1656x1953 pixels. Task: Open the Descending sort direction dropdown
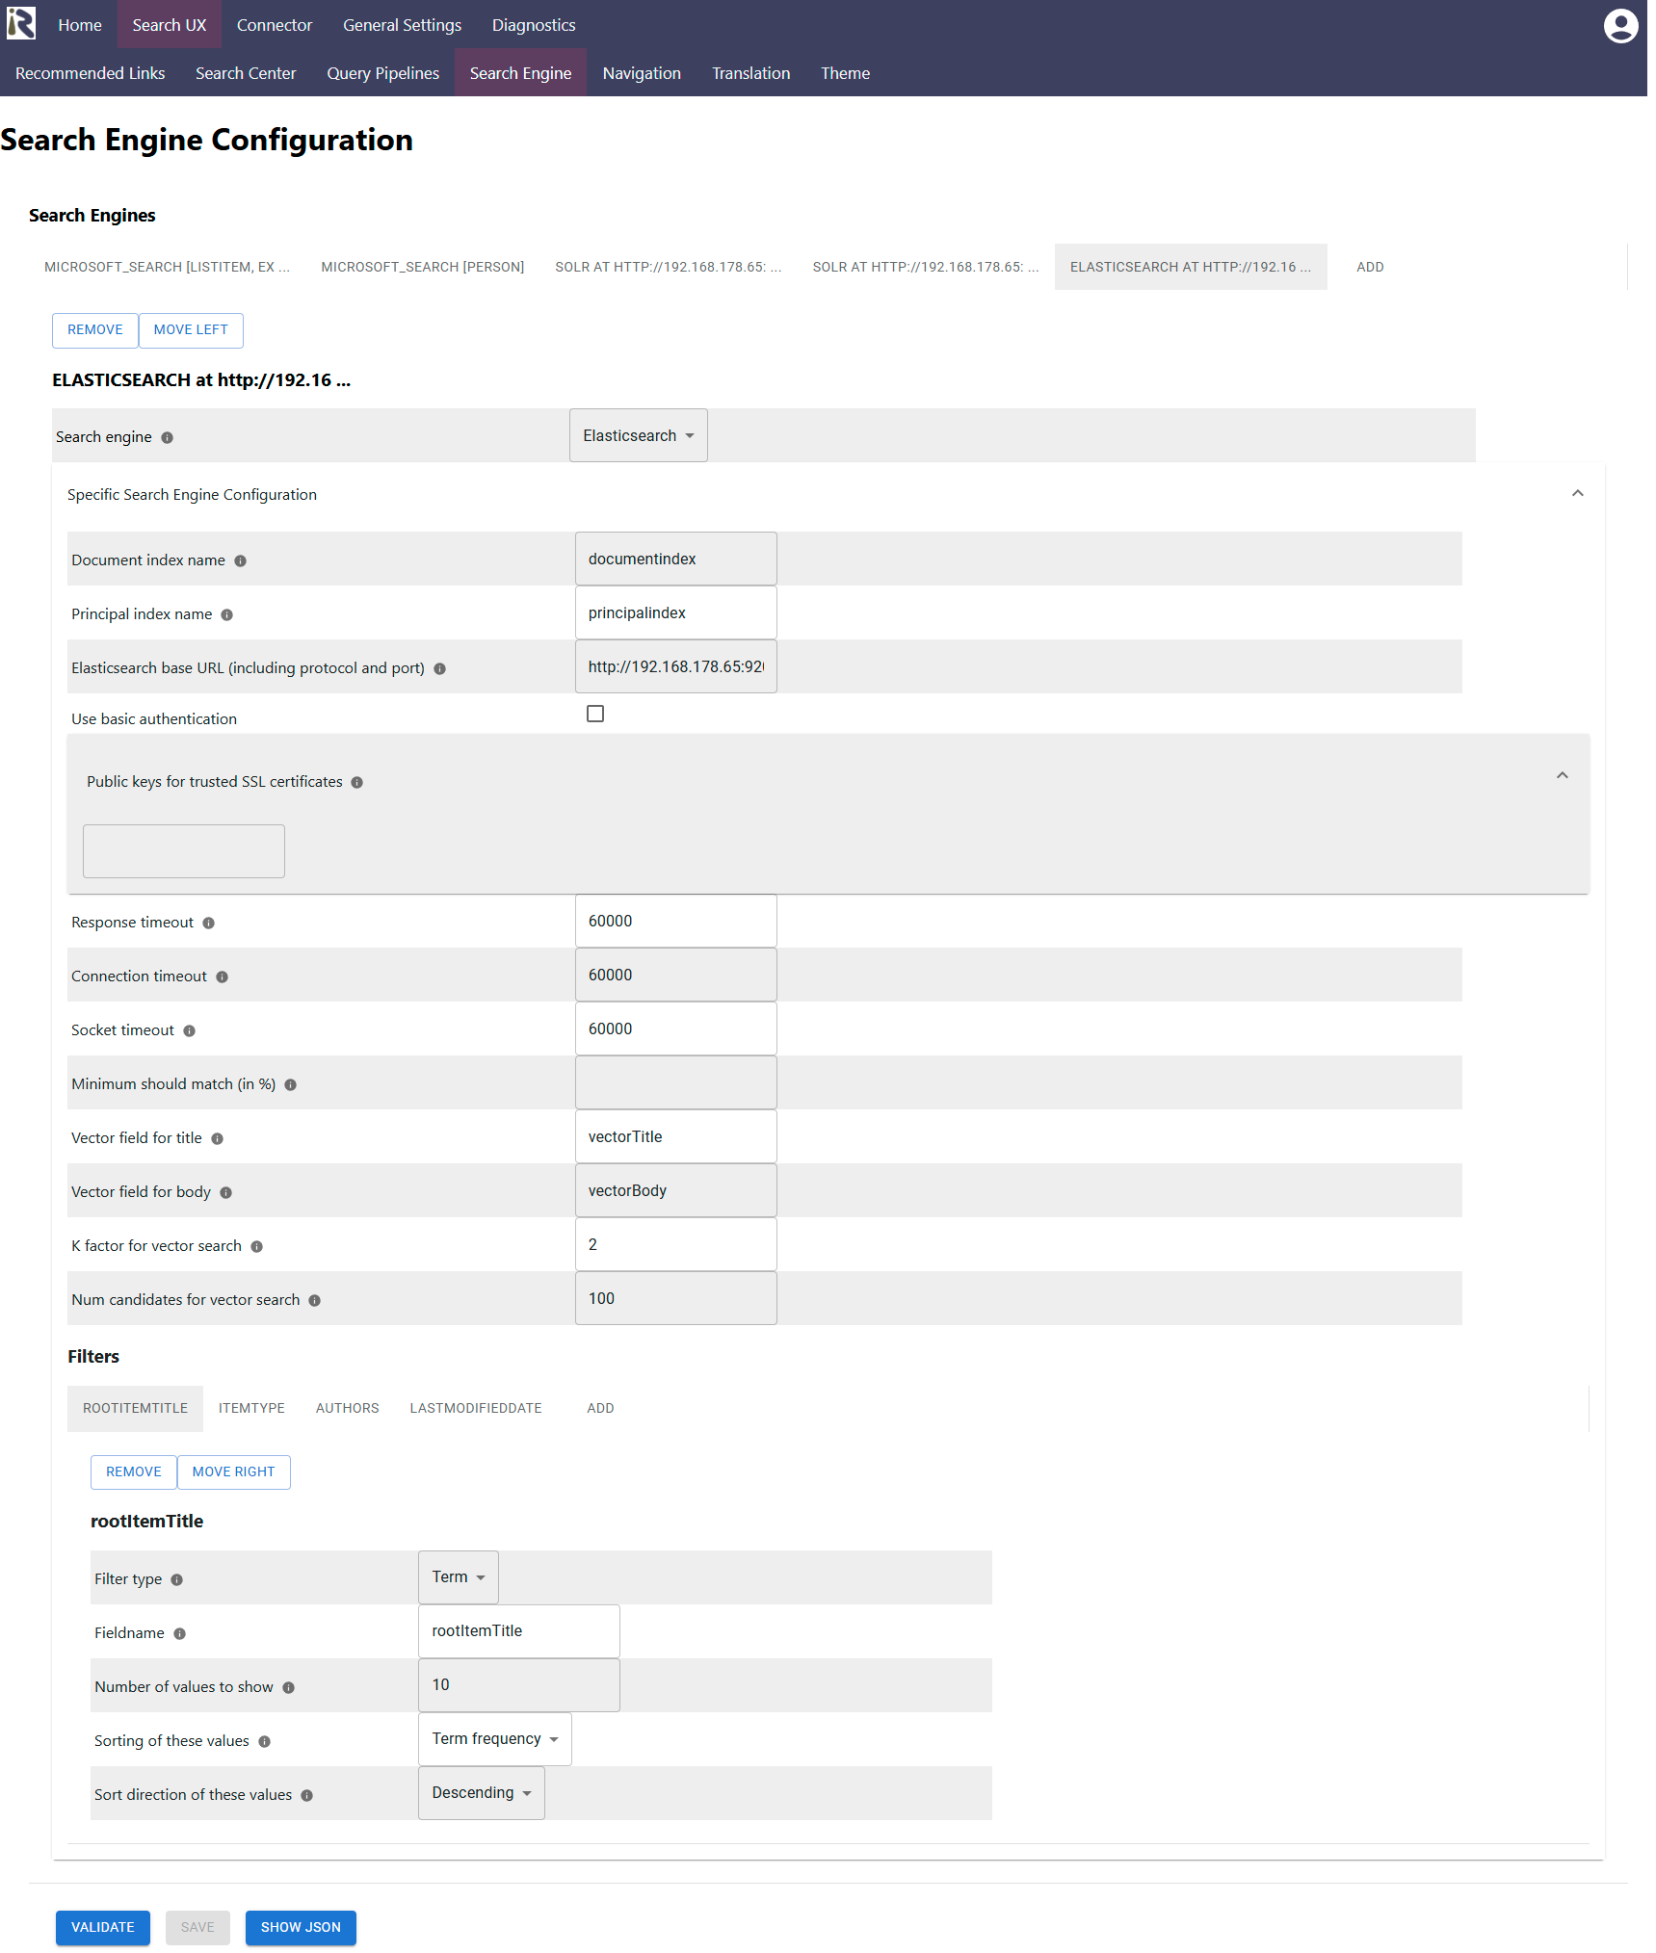coord(482,1793)
